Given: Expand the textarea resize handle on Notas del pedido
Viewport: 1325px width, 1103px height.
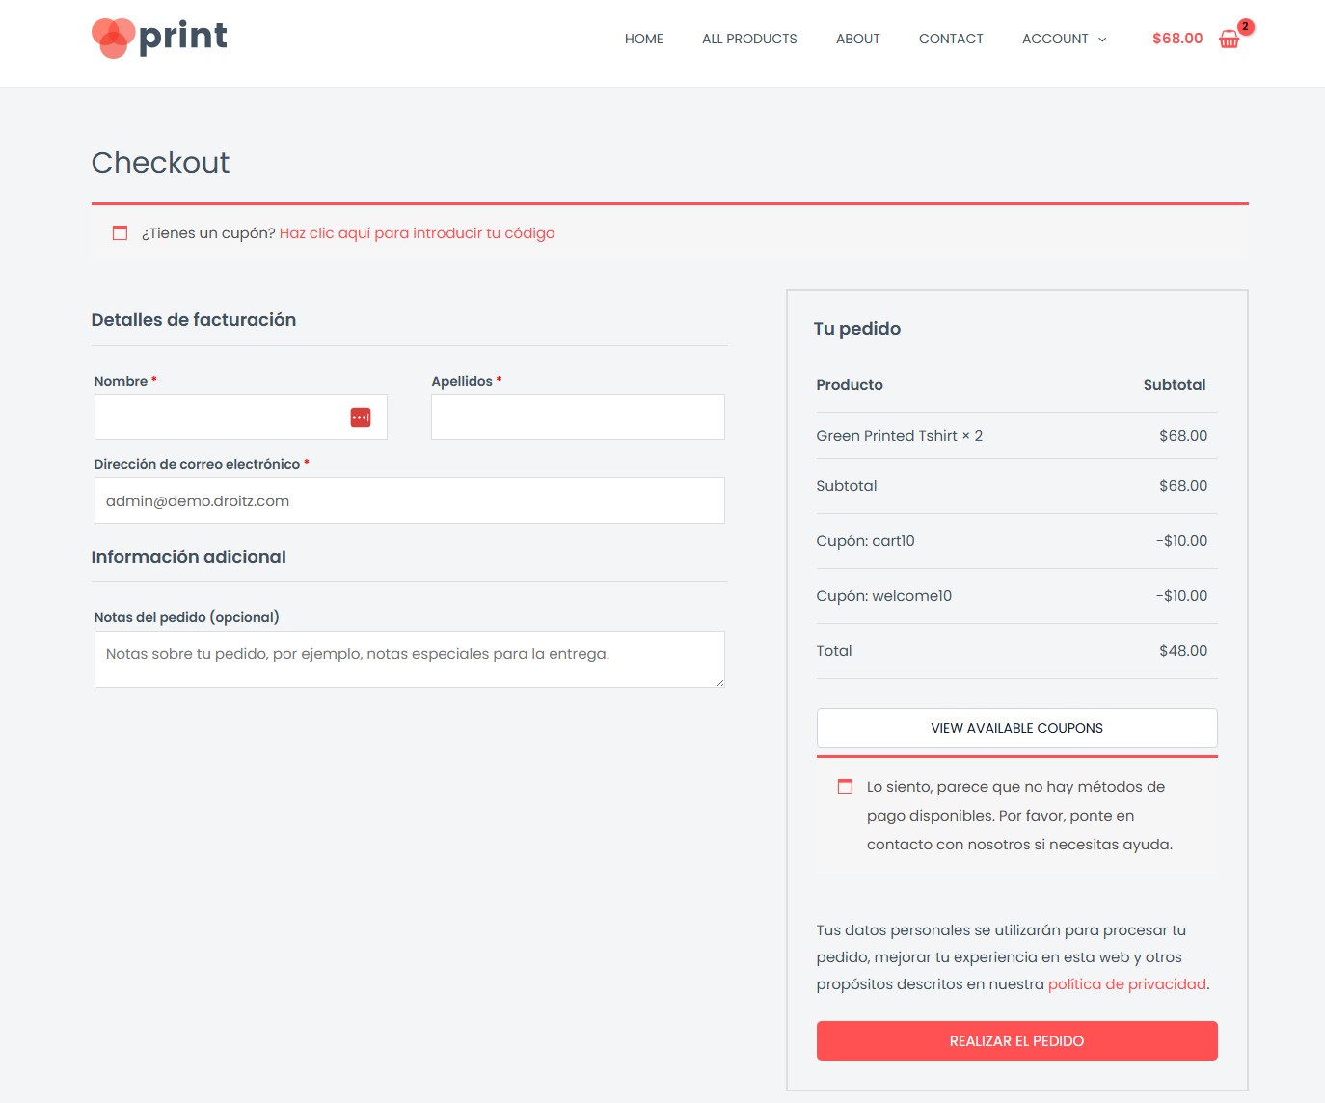Looking at the screenshot, I should tap(720, 684).
